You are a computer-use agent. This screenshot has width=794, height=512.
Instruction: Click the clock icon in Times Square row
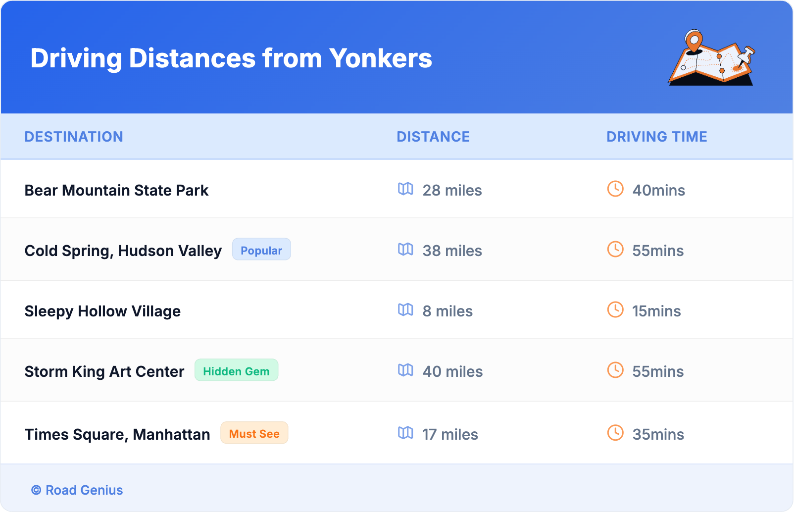615,433
